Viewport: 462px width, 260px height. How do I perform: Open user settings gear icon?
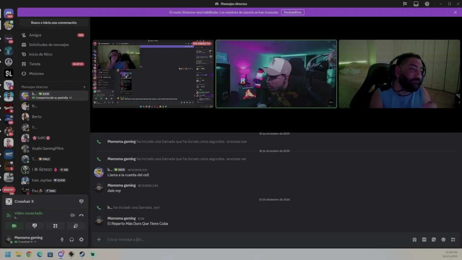[81, 239]
